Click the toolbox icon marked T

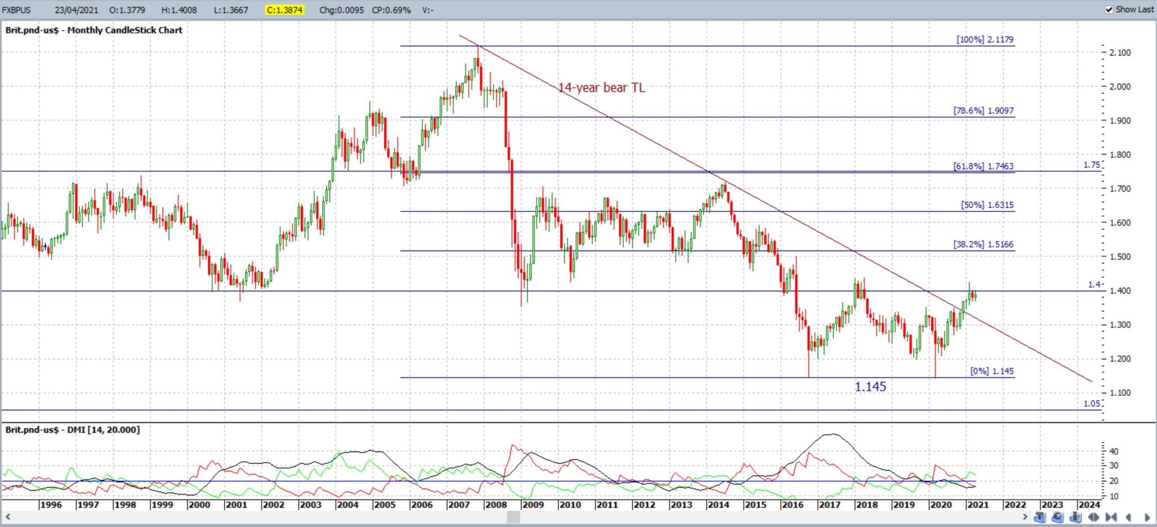click(x=1040, y=517)
